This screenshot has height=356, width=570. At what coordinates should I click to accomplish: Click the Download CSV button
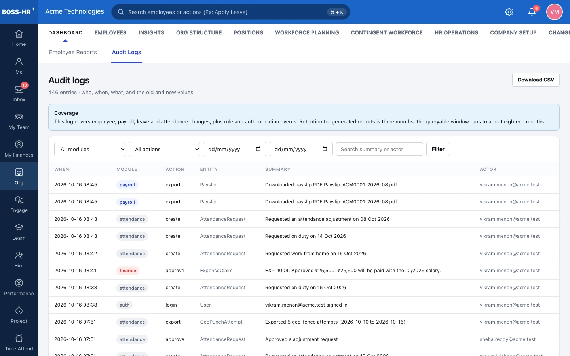click(536, 80)
